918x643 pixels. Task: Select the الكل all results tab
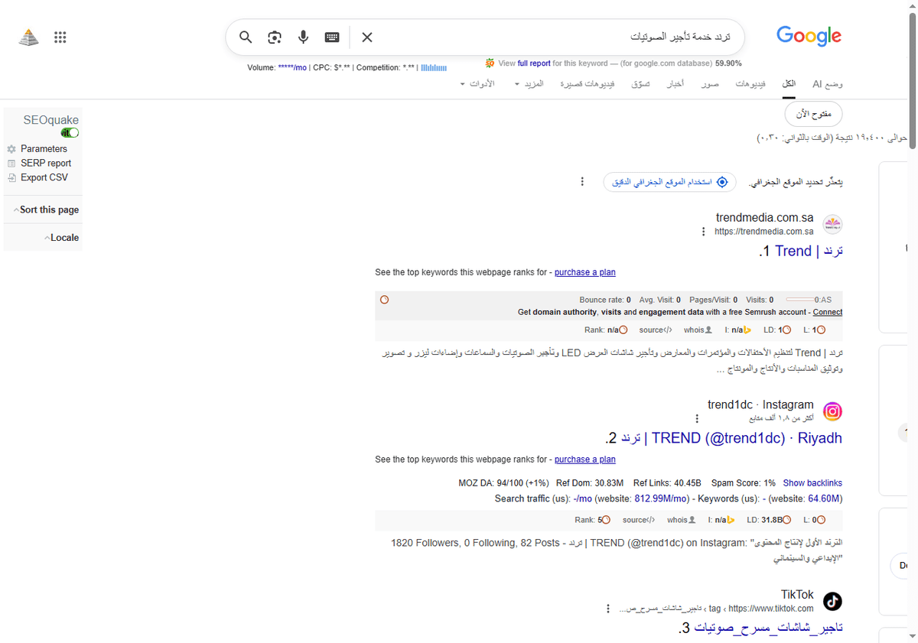[x=788, y=83]
